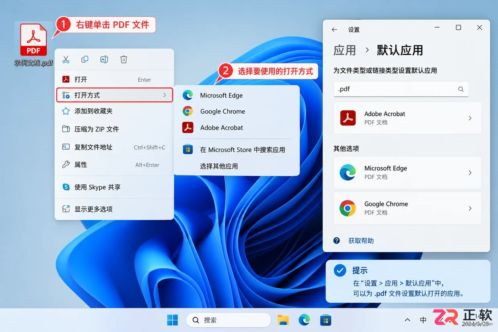This screenshot has width=498, height=332.
Task: Click the Skype icon in context menu
Action: point(66,187)
